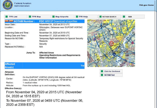The image size is (157, 108).
Task: Click the green arrow icon beside TFR List
Action: (x=6, y=17)
